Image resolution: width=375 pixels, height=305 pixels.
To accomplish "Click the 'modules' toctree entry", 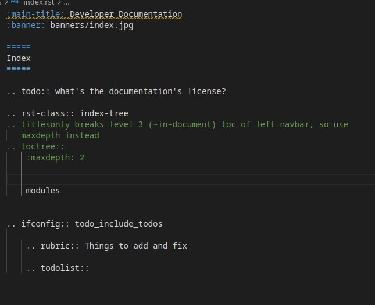I will pyautogui.click(x=42, y=191).
